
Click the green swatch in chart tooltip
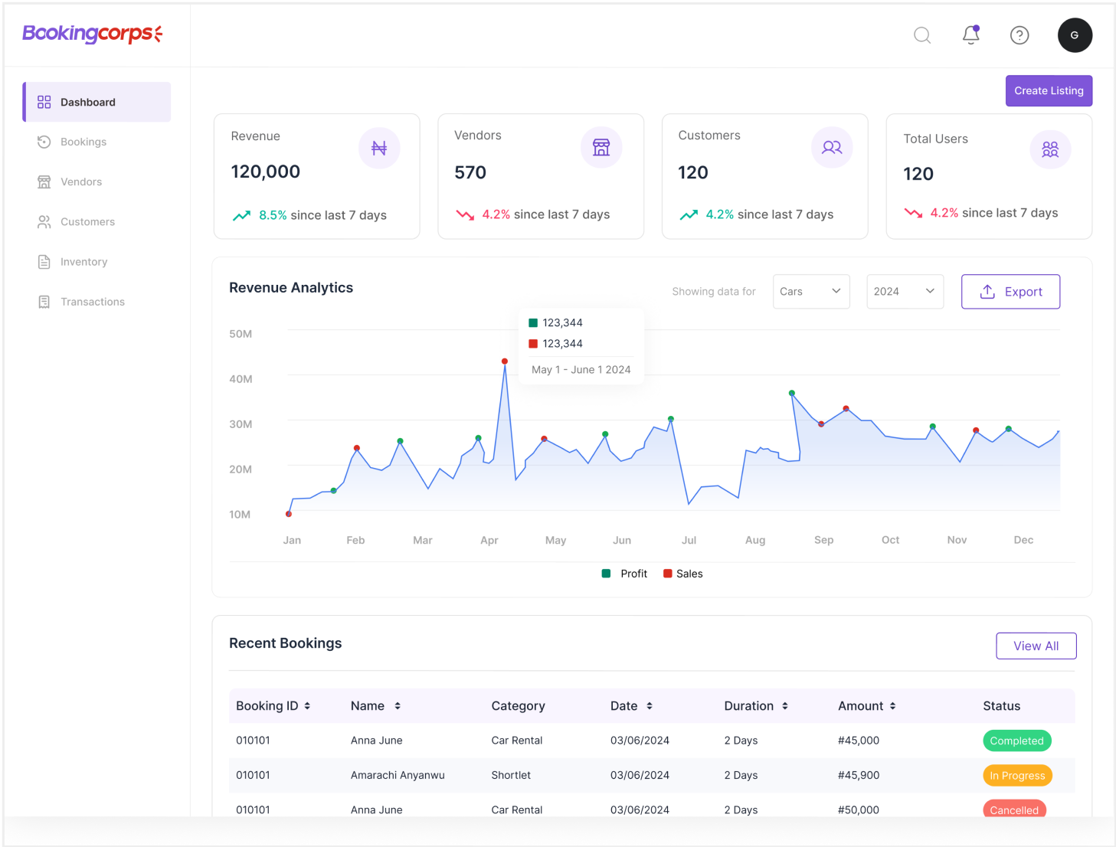(x=533, y=323)
